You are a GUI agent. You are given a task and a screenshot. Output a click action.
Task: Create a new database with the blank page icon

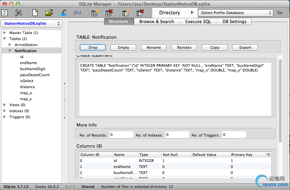[35, 13]
